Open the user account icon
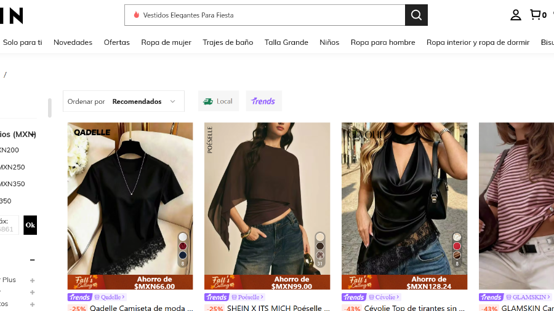 515,15
